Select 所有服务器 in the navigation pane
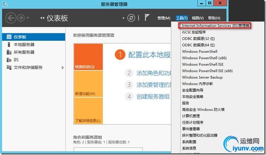 (33, 52)
